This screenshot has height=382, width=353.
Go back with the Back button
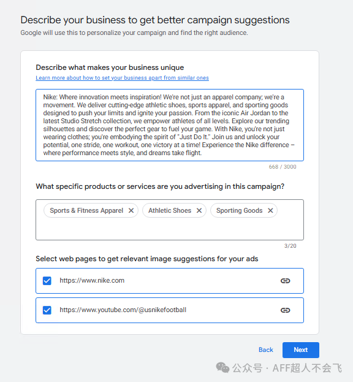point(265,350)
